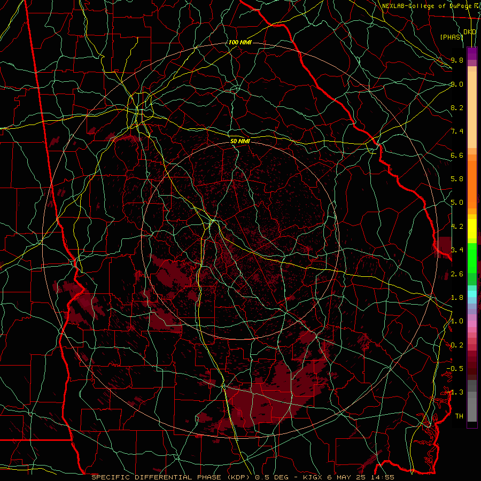Click the 100 NMI range ring label
The image size is (481, 481).
coord(240,42)
